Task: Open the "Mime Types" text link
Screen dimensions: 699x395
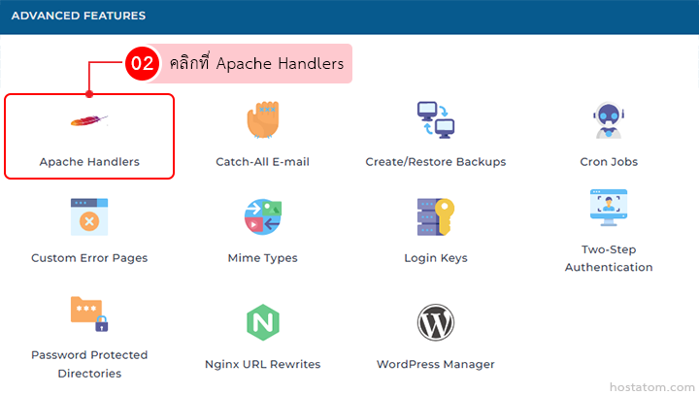Action: point(262,258)
